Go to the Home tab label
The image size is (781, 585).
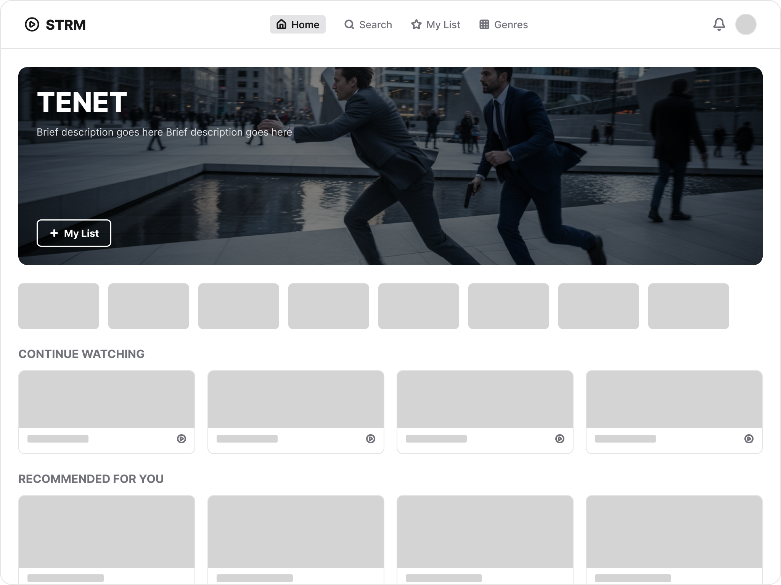point(305,25)
